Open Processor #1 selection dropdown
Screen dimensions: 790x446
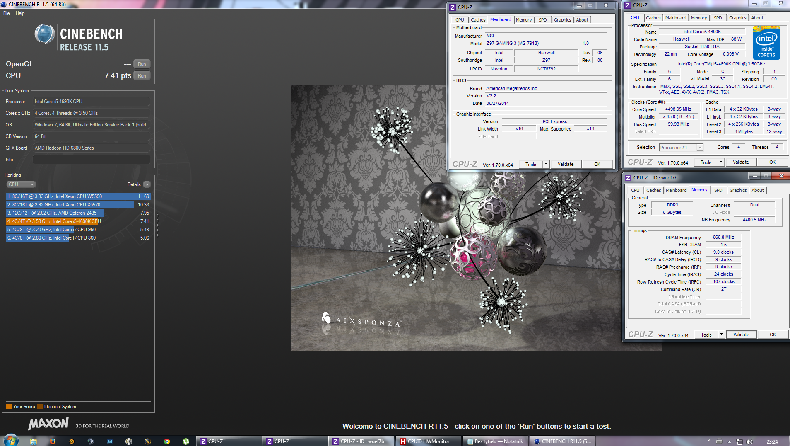tap(681, 148)
